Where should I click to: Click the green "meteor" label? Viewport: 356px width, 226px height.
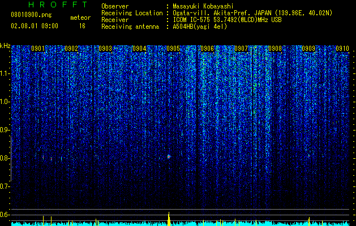pos(80,18)
